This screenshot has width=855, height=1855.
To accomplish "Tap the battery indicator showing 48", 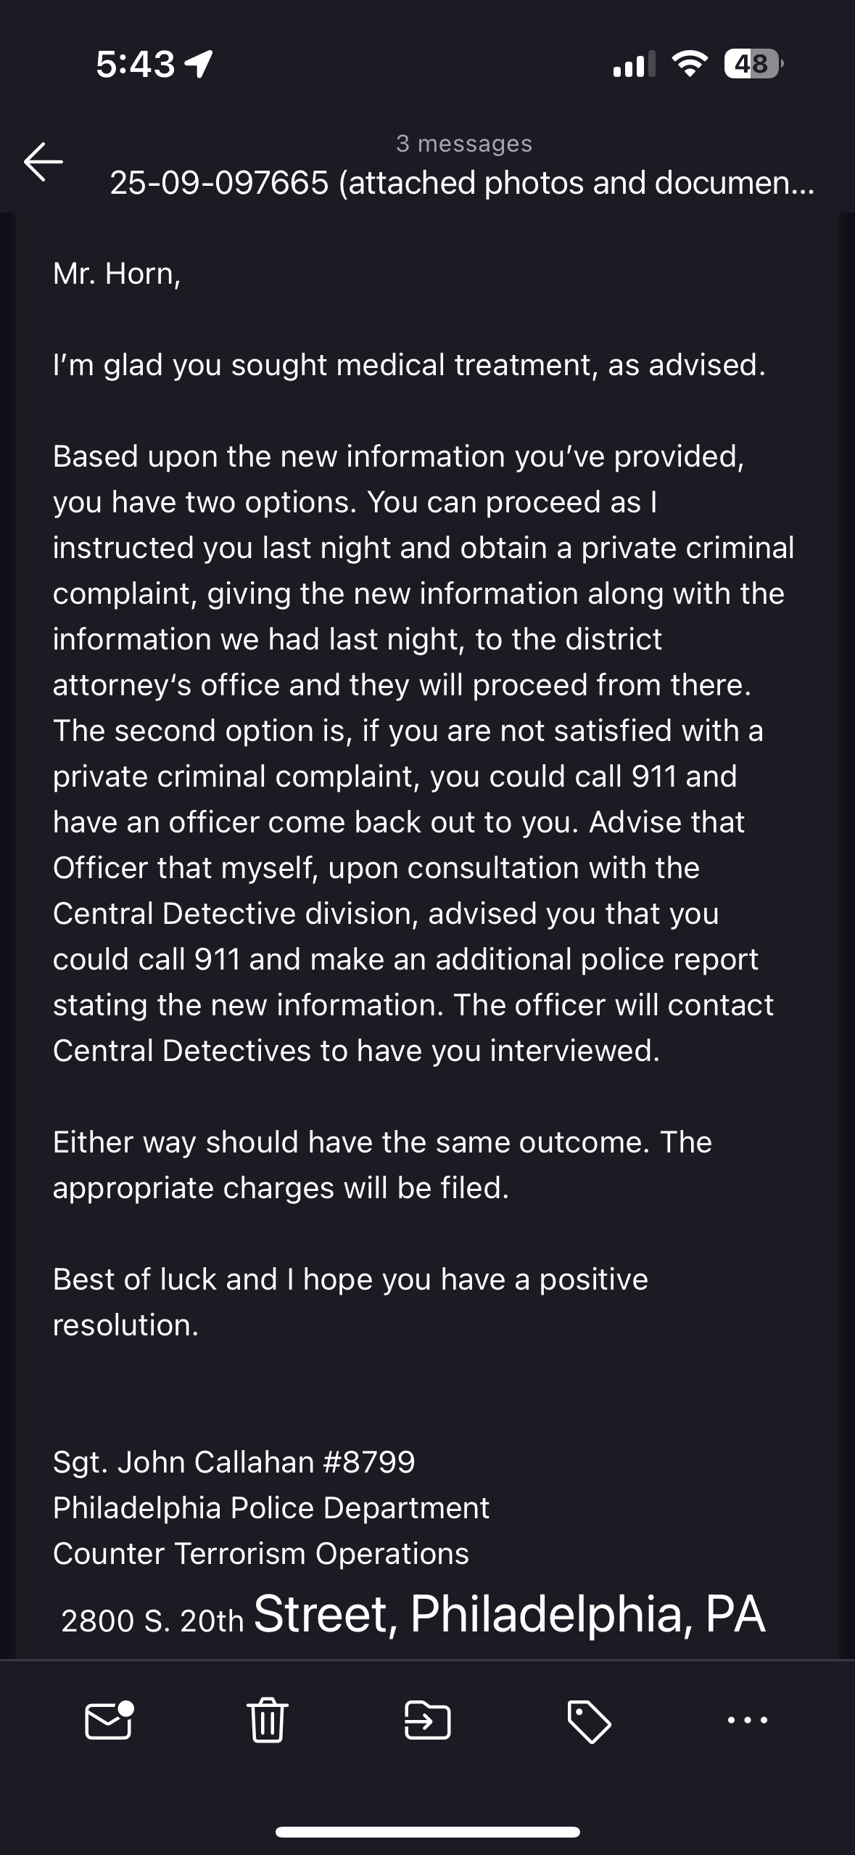I will point(753,65).
